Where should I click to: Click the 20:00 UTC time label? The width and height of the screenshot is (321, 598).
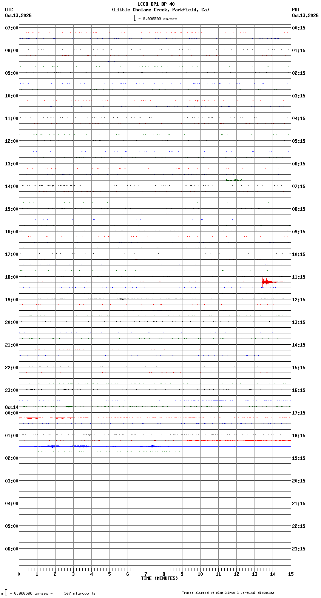[12, 322]
